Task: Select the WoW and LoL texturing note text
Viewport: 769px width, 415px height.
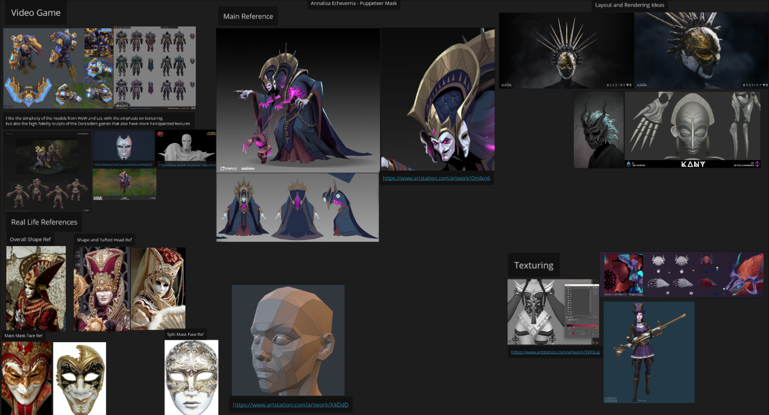Action: click(98, 121)
